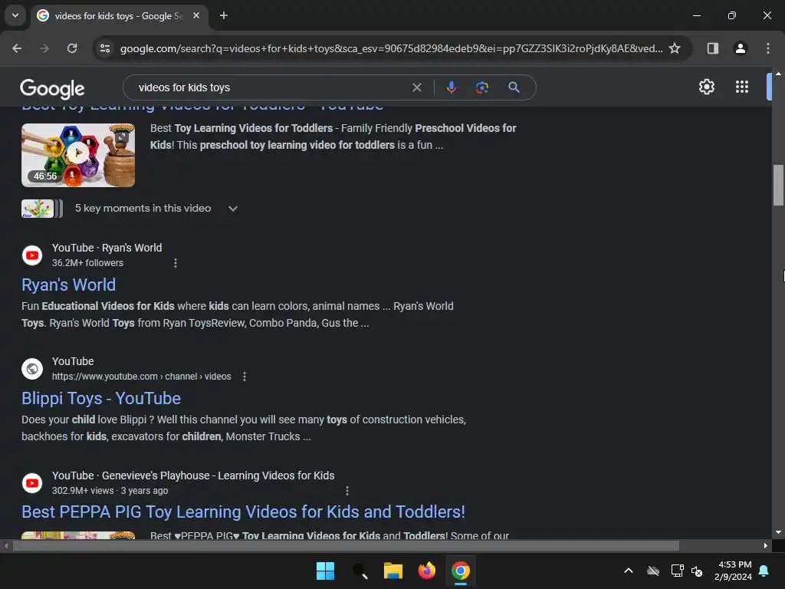Open the tab search dropdown arrow
Image resolution: width=785 pixels, height=589 pixels.
tap(15, 15)
